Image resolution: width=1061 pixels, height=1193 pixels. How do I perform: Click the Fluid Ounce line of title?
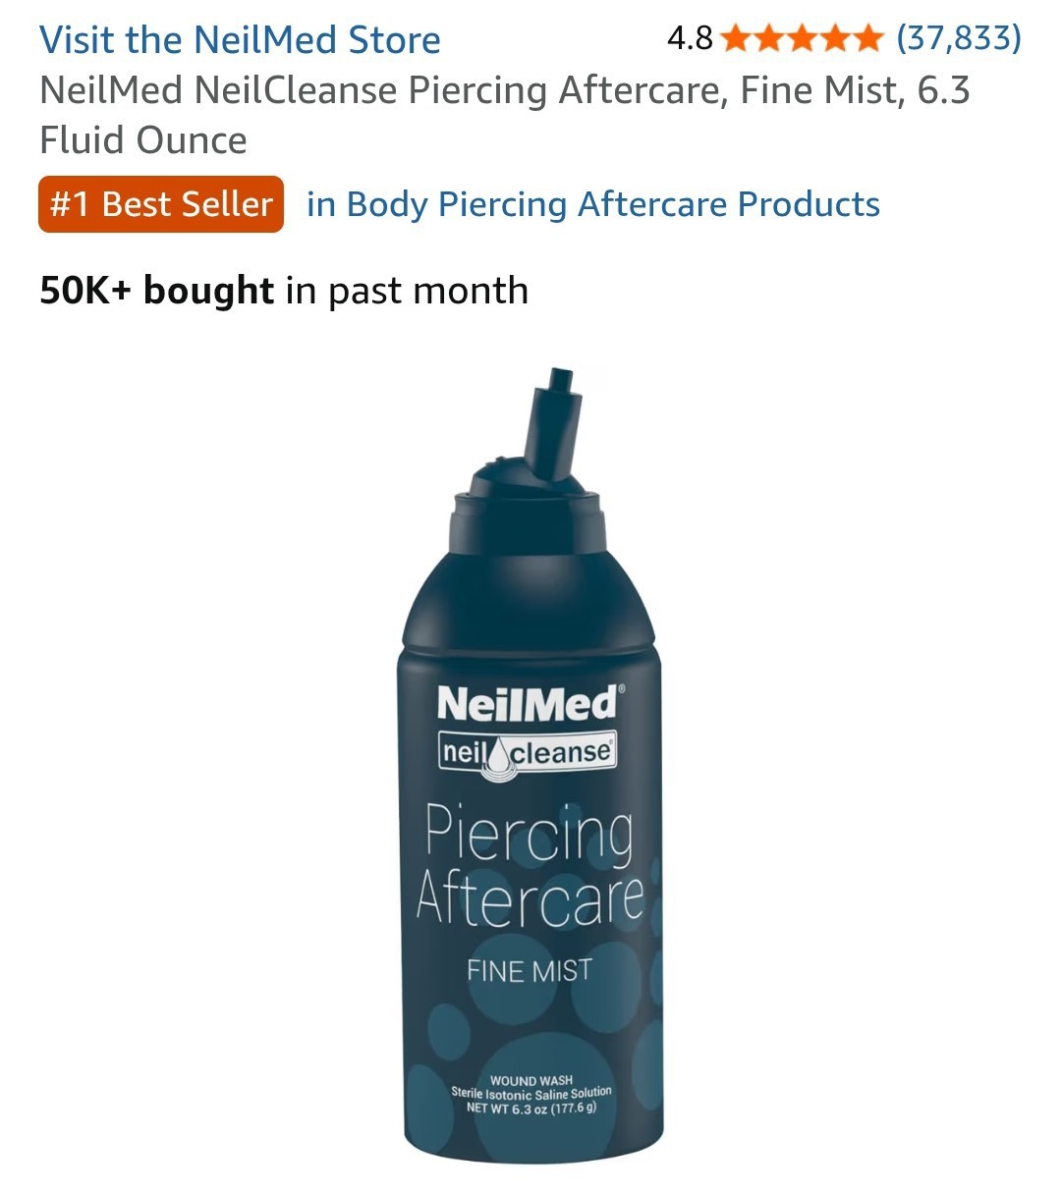143,140
